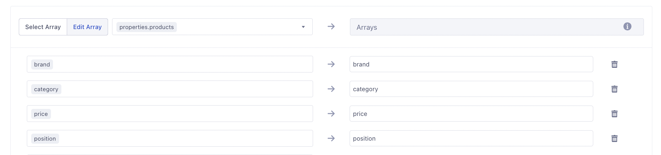The image size is (661, 155).
Task: Remove the price mapping with trash icon
Action: tap(614, 114)
